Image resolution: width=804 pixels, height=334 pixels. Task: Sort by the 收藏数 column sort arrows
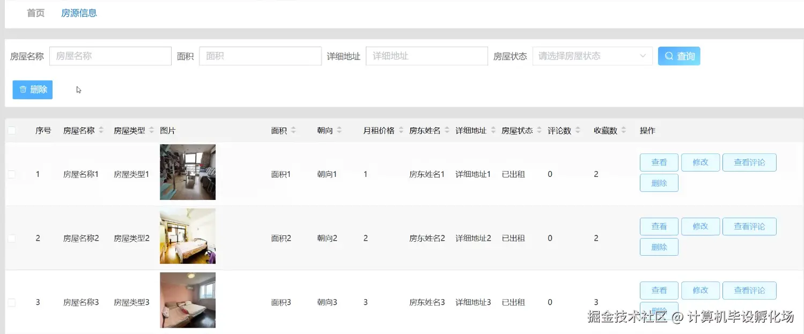[x=624, y=130]
